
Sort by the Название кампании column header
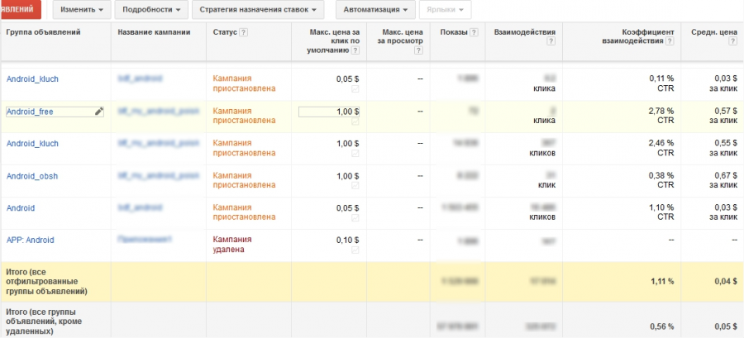pyautogui.click(x=155, y=32)
